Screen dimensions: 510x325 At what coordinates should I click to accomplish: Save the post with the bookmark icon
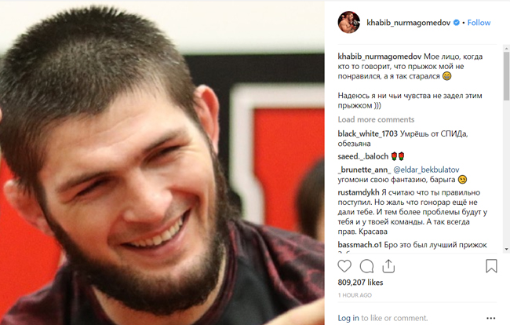point(491,266)
